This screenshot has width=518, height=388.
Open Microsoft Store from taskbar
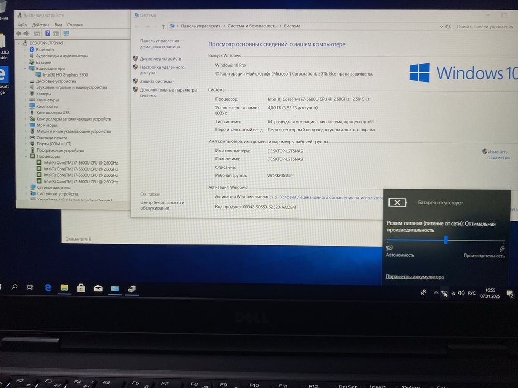[x=81, y=288]
